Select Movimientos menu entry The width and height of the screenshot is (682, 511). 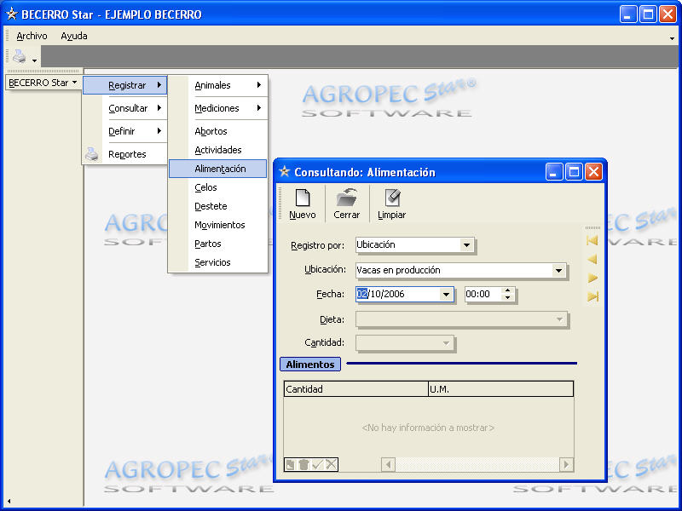coord(218,225)
